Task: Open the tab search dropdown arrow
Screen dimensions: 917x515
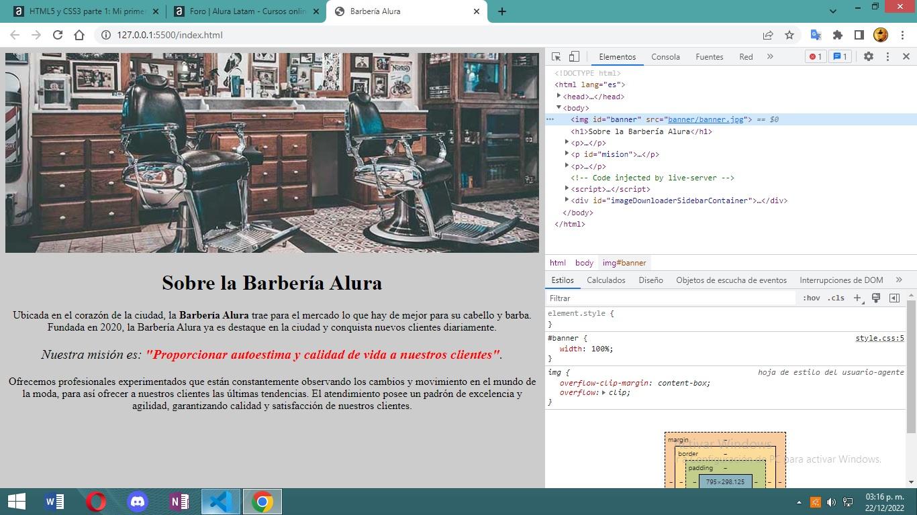Action: click(833, 11)
